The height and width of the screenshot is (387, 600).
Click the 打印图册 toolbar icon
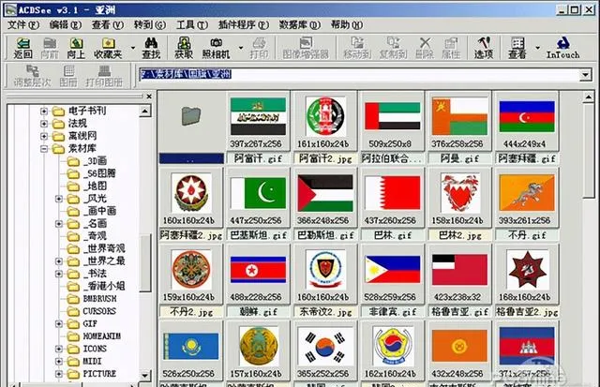pyautogui.click(x=104, y=76)
